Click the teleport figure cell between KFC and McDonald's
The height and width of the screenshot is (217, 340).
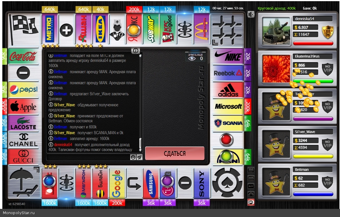pyautogui.click(x=185, y=30)
